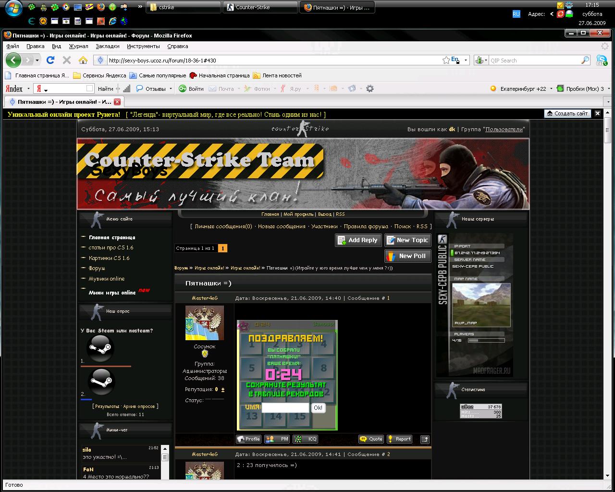The image size is (615, 492).
Task: Open Master4eG's Profile button
Action: (x=248, y=439)
